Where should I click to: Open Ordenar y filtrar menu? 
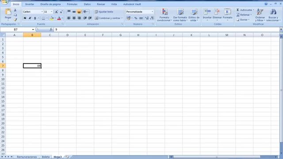(260, 15)
